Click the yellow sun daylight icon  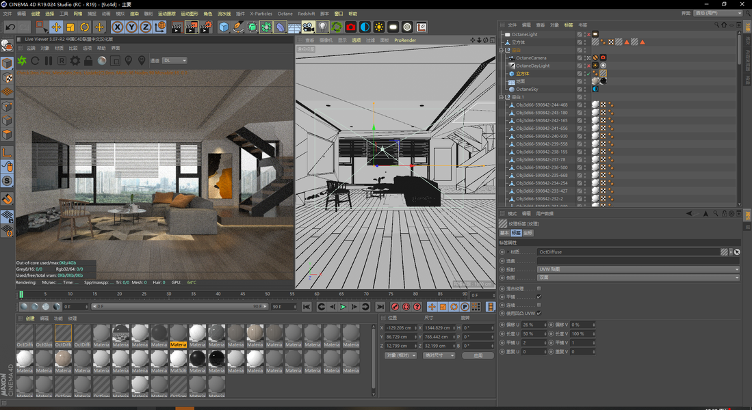pos(379,27)
